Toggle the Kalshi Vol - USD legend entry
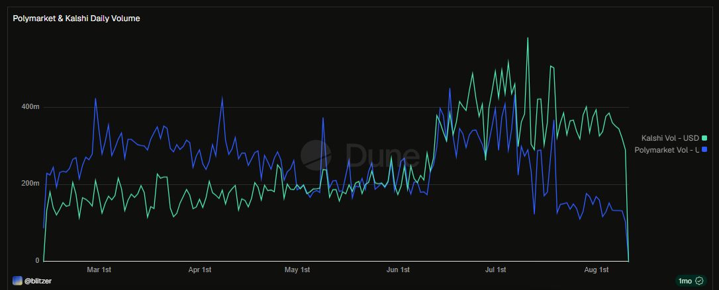The image size is (719, 290). [x=673, y=137]
